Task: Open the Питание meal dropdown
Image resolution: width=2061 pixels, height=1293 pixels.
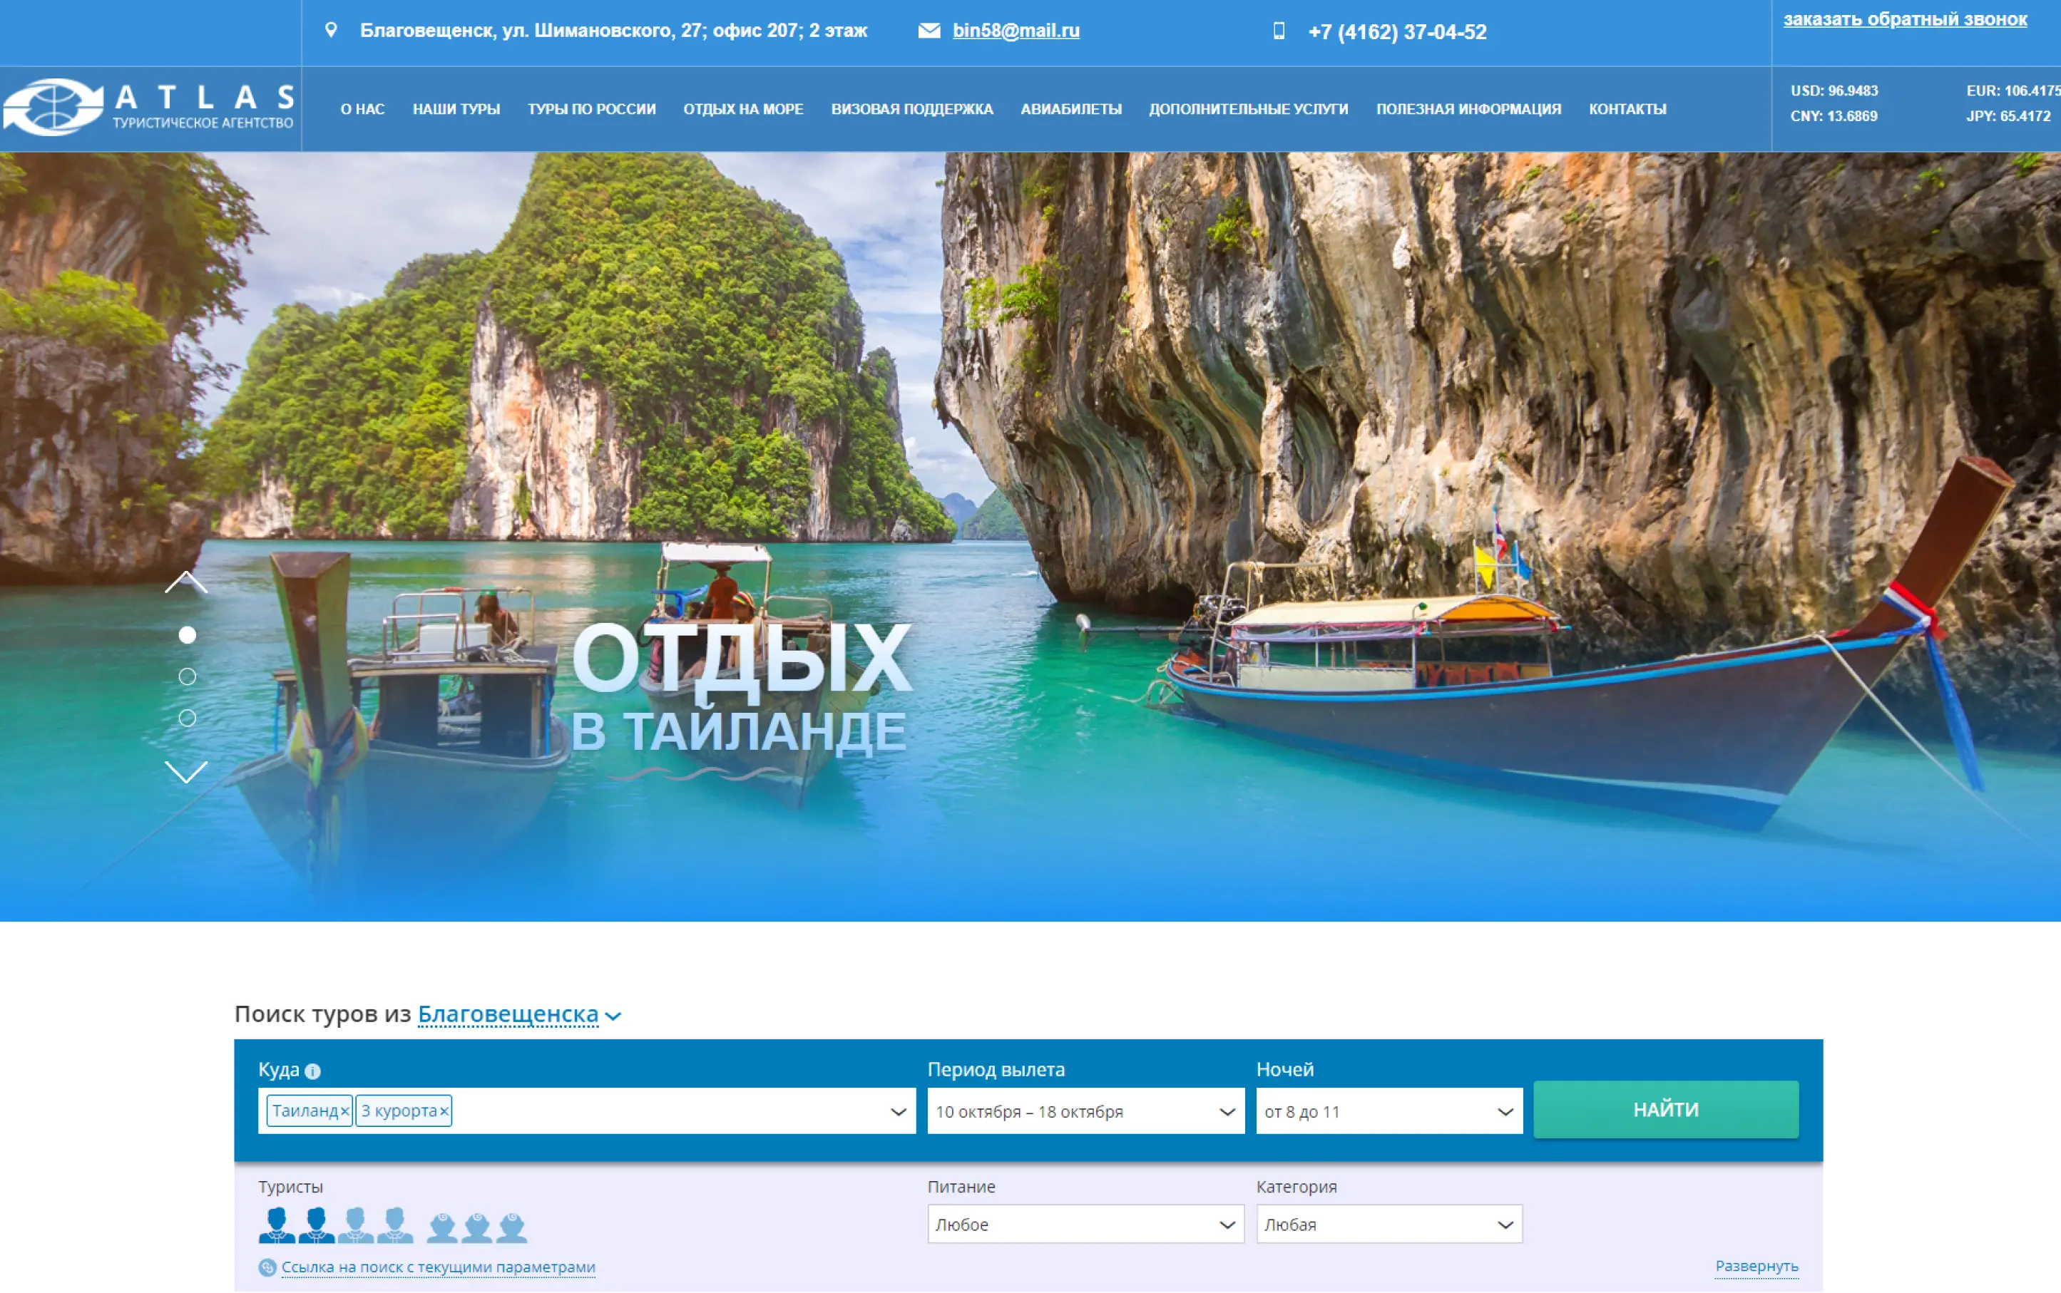Action: point(1085,1225)
